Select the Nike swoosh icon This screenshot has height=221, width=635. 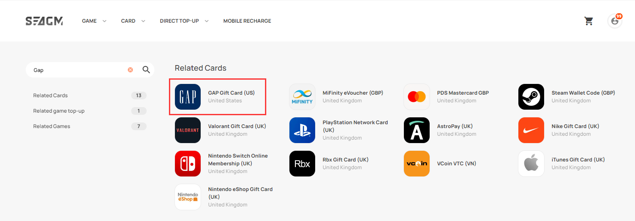tap(531, 130)
